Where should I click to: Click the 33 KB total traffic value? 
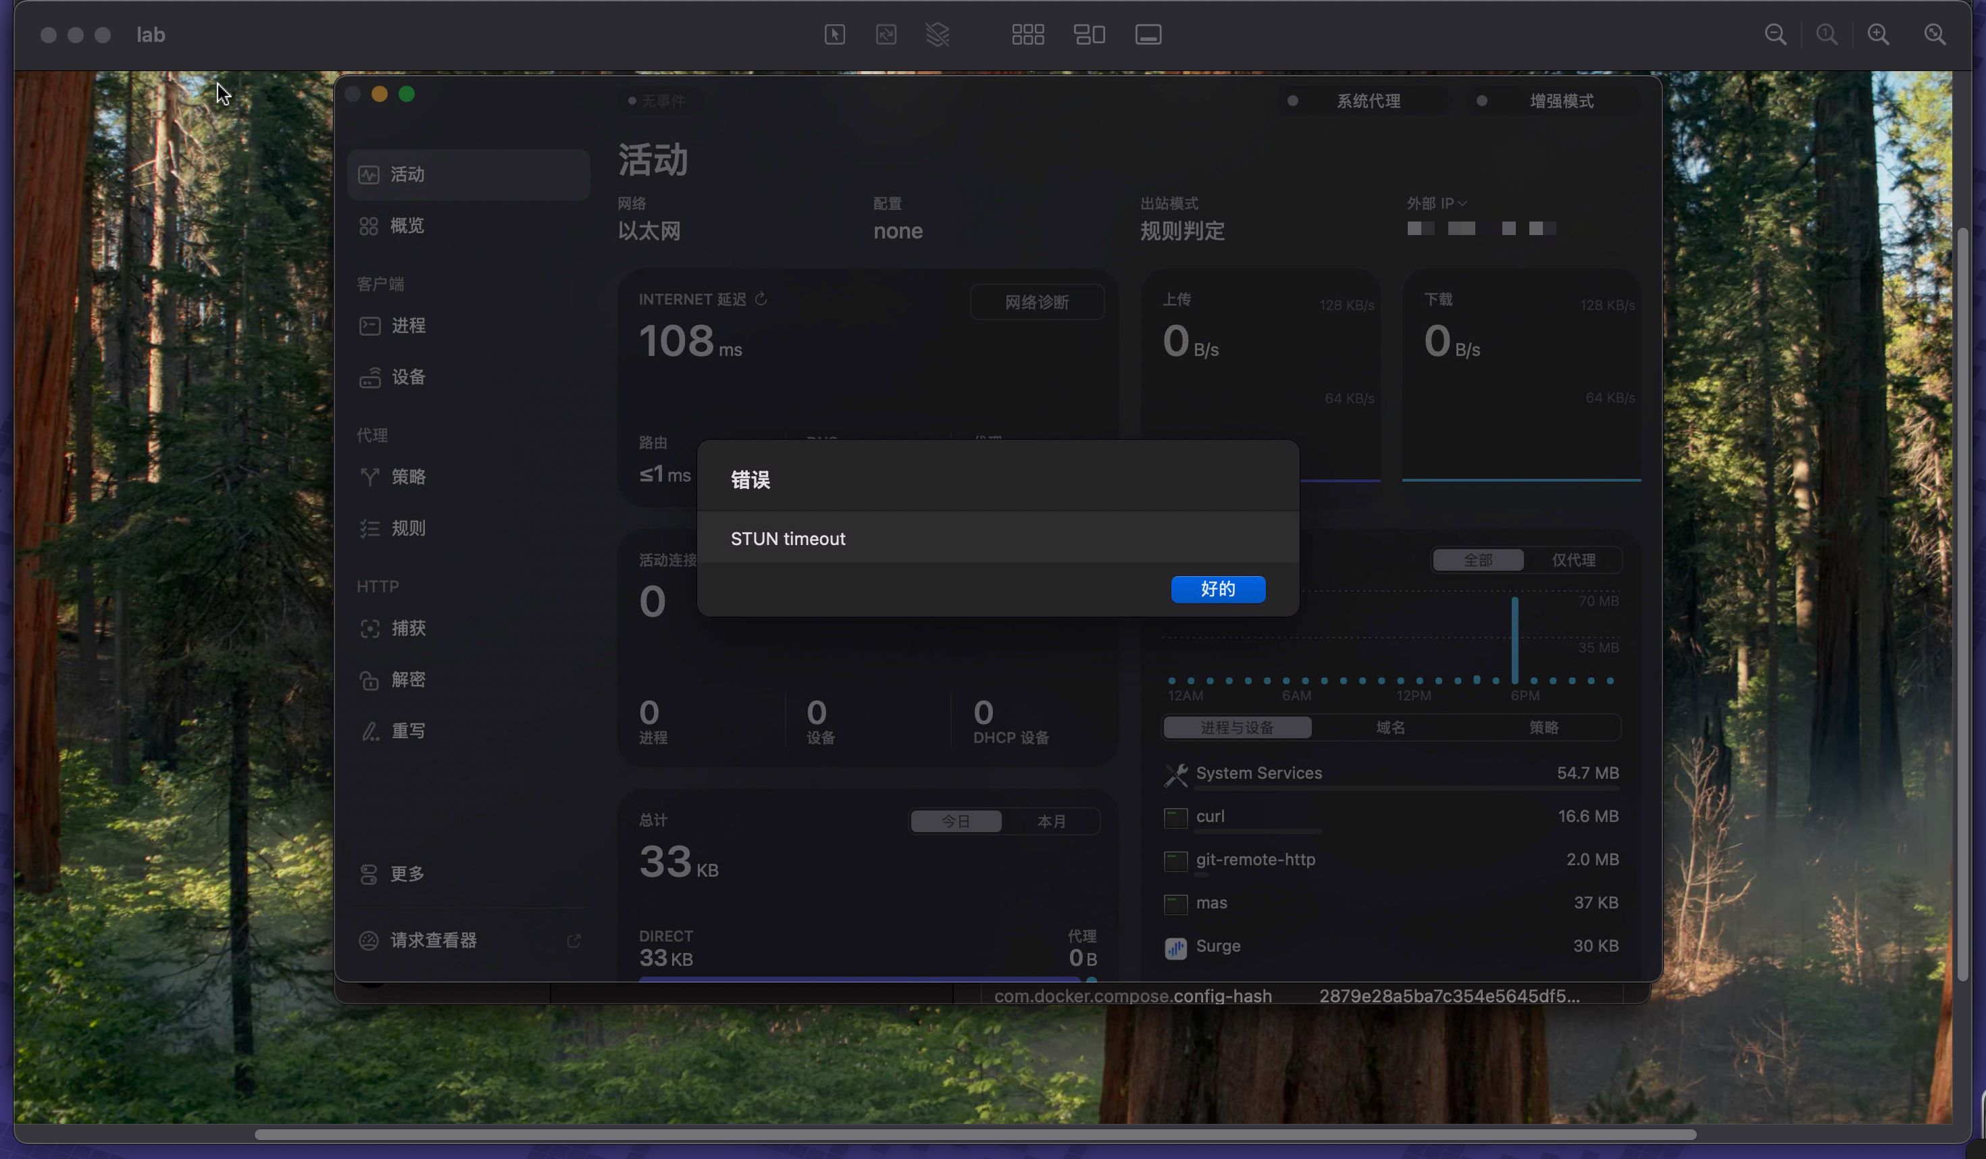click(678, 861)
